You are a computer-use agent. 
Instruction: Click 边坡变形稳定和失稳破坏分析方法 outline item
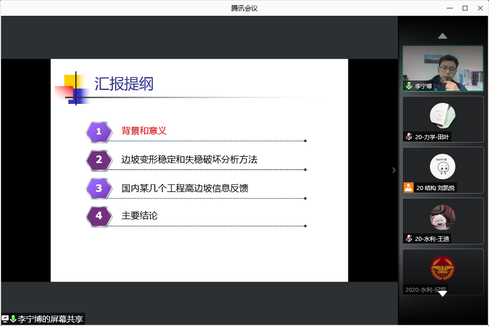(189, 159)
